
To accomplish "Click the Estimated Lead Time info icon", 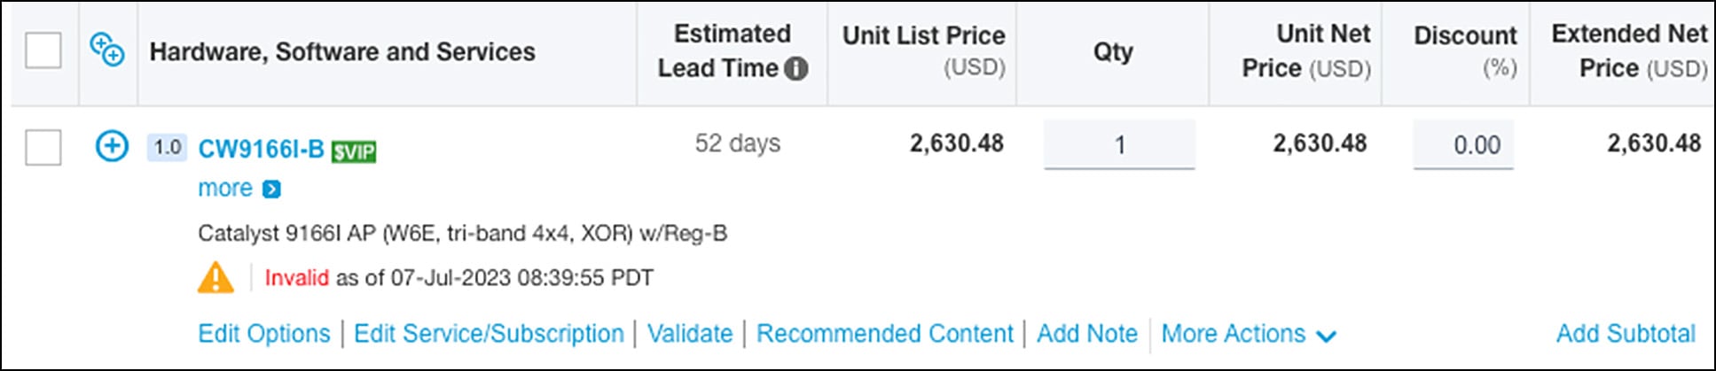I will (796, 68).
